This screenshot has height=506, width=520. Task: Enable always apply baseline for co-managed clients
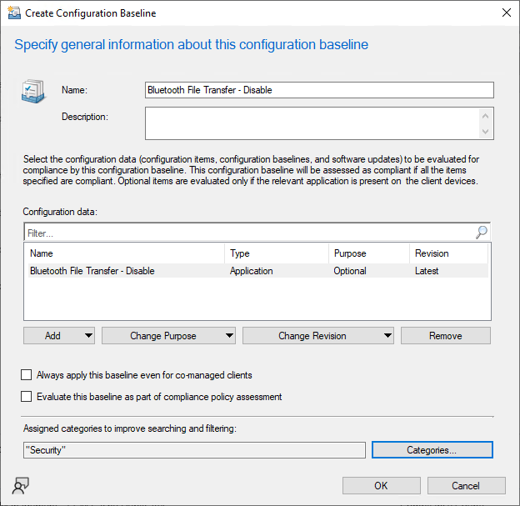point(27,375)
